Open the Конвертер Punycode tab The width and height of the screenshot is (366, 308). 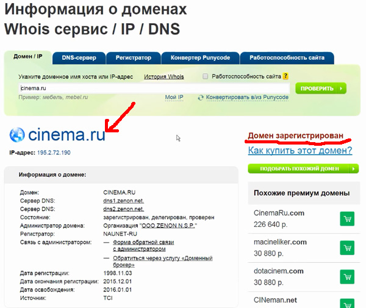200,58
